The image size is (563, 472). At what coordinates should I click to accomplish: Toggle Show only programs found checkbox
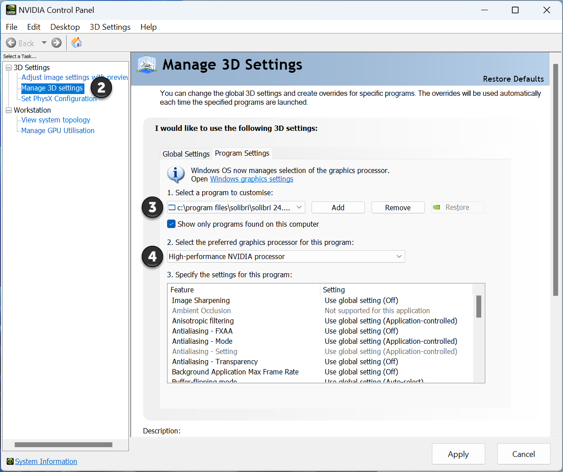coord(172,224)
